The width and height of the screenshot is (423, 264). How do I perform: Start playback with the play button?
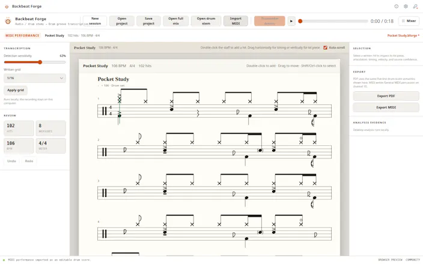[291, 21]
